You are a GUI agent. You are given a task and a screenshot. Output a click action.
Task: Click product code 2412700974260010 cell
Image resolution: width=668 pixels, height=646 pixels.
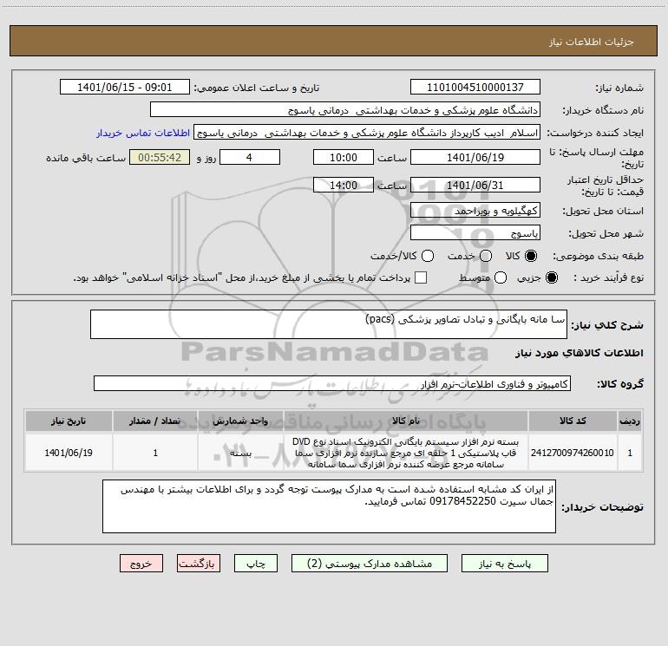(x=573, y=453)
